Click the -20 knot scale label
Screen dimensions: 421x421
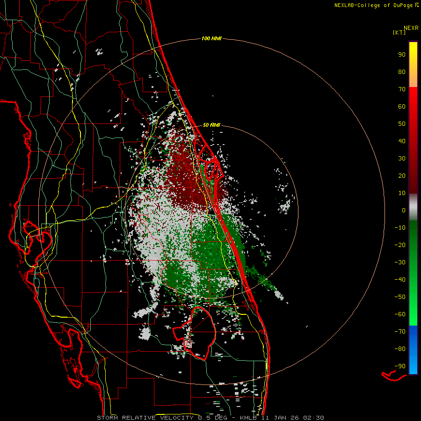(x=400, y=245)
